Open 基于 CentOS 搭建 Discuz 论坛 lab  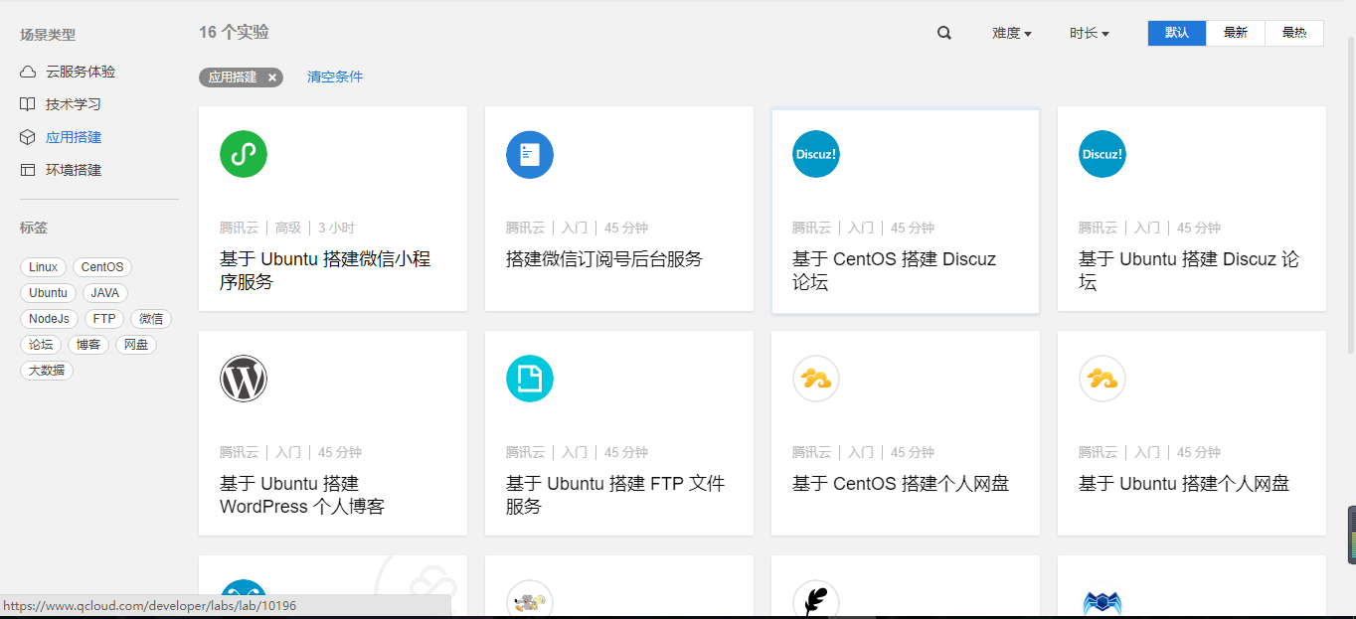tap(894, 270)
